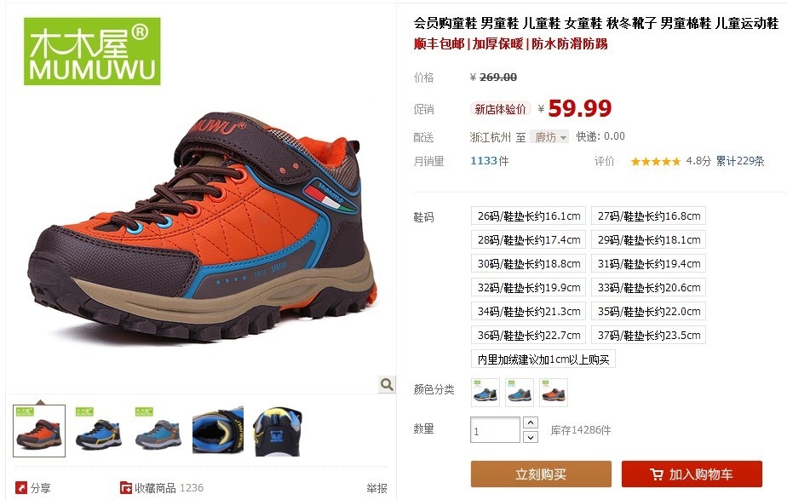The height and width of the screenshot is (500, 787).
Task: Open the 累计229条 reviews link
Action: (x=740, y=161)
